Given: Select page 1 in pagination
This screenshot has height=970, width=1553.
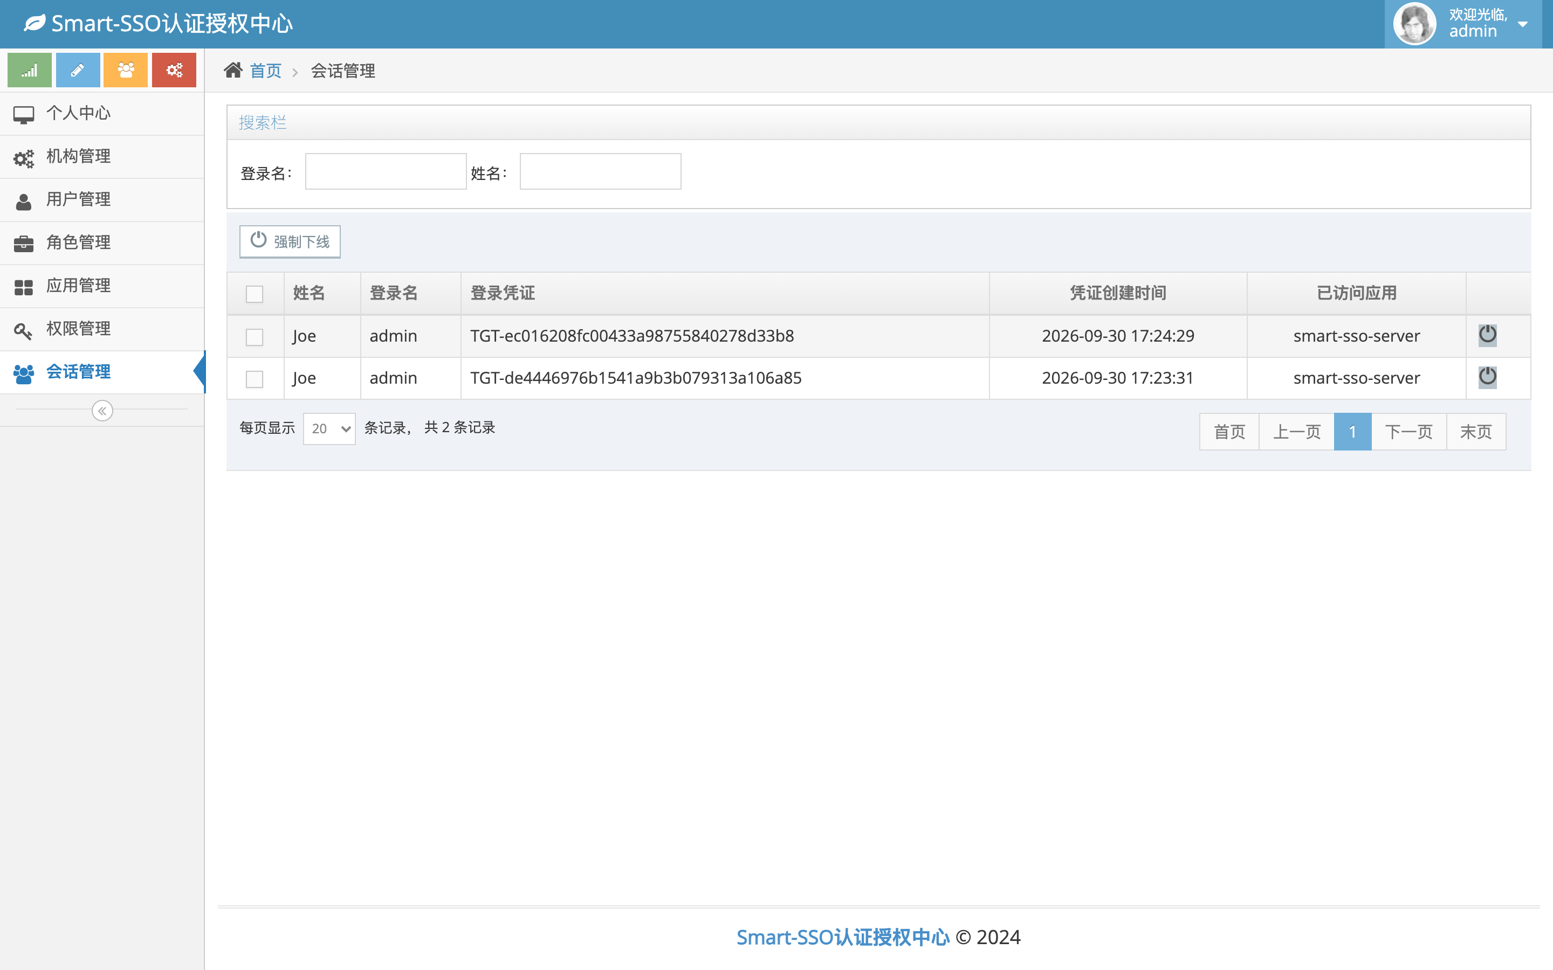Looking at the screenshot, I should [1353, 432].
